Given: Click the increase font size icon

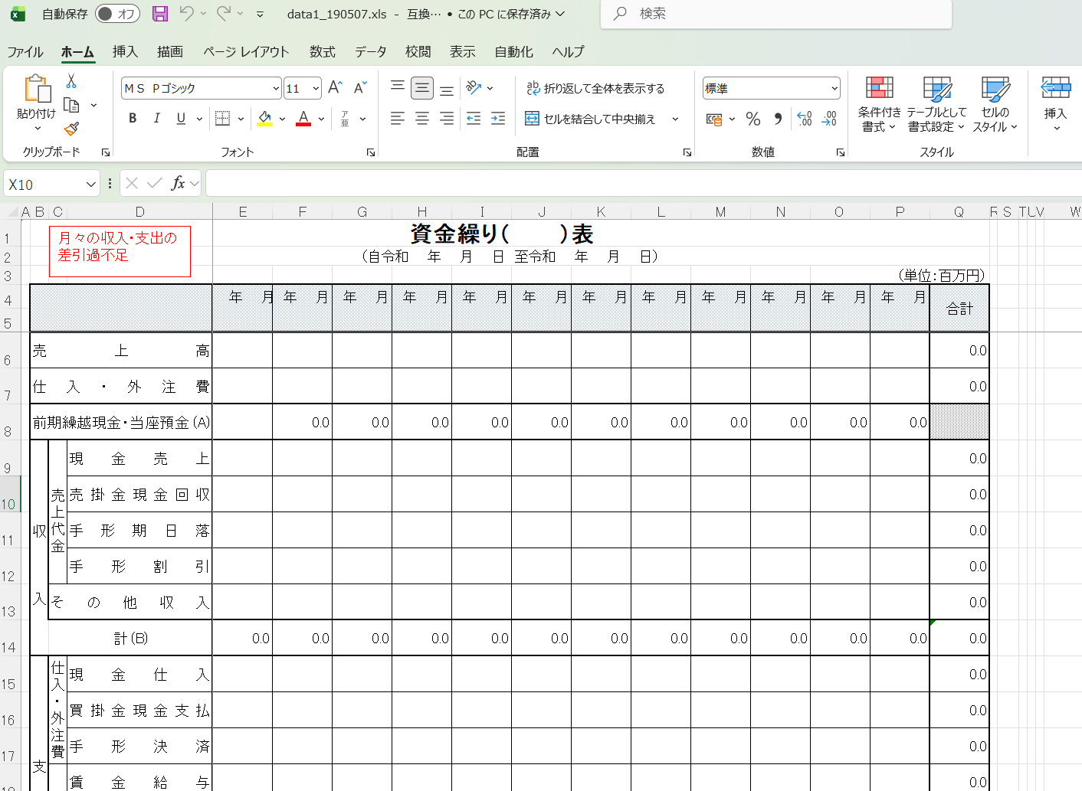Looking at the screenshot, I should [335, 88].
